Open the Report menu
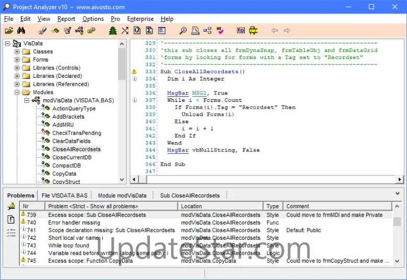The width and height of the screenshot is (407, 280). click(66, 19)
